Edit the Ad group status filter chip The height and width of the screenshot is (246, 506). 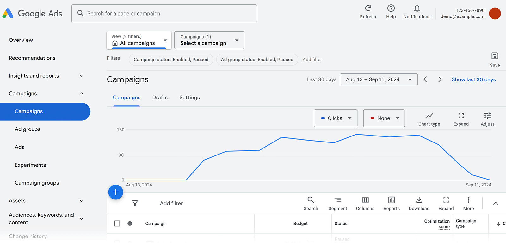257,60
